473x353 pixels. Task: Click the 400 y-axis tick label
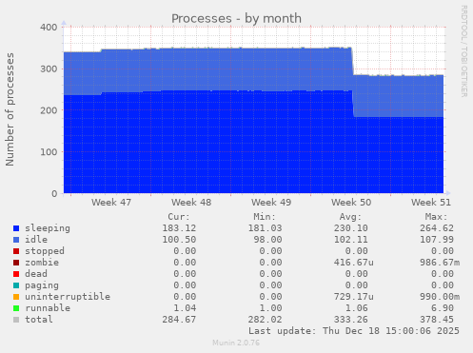(49, 28)
